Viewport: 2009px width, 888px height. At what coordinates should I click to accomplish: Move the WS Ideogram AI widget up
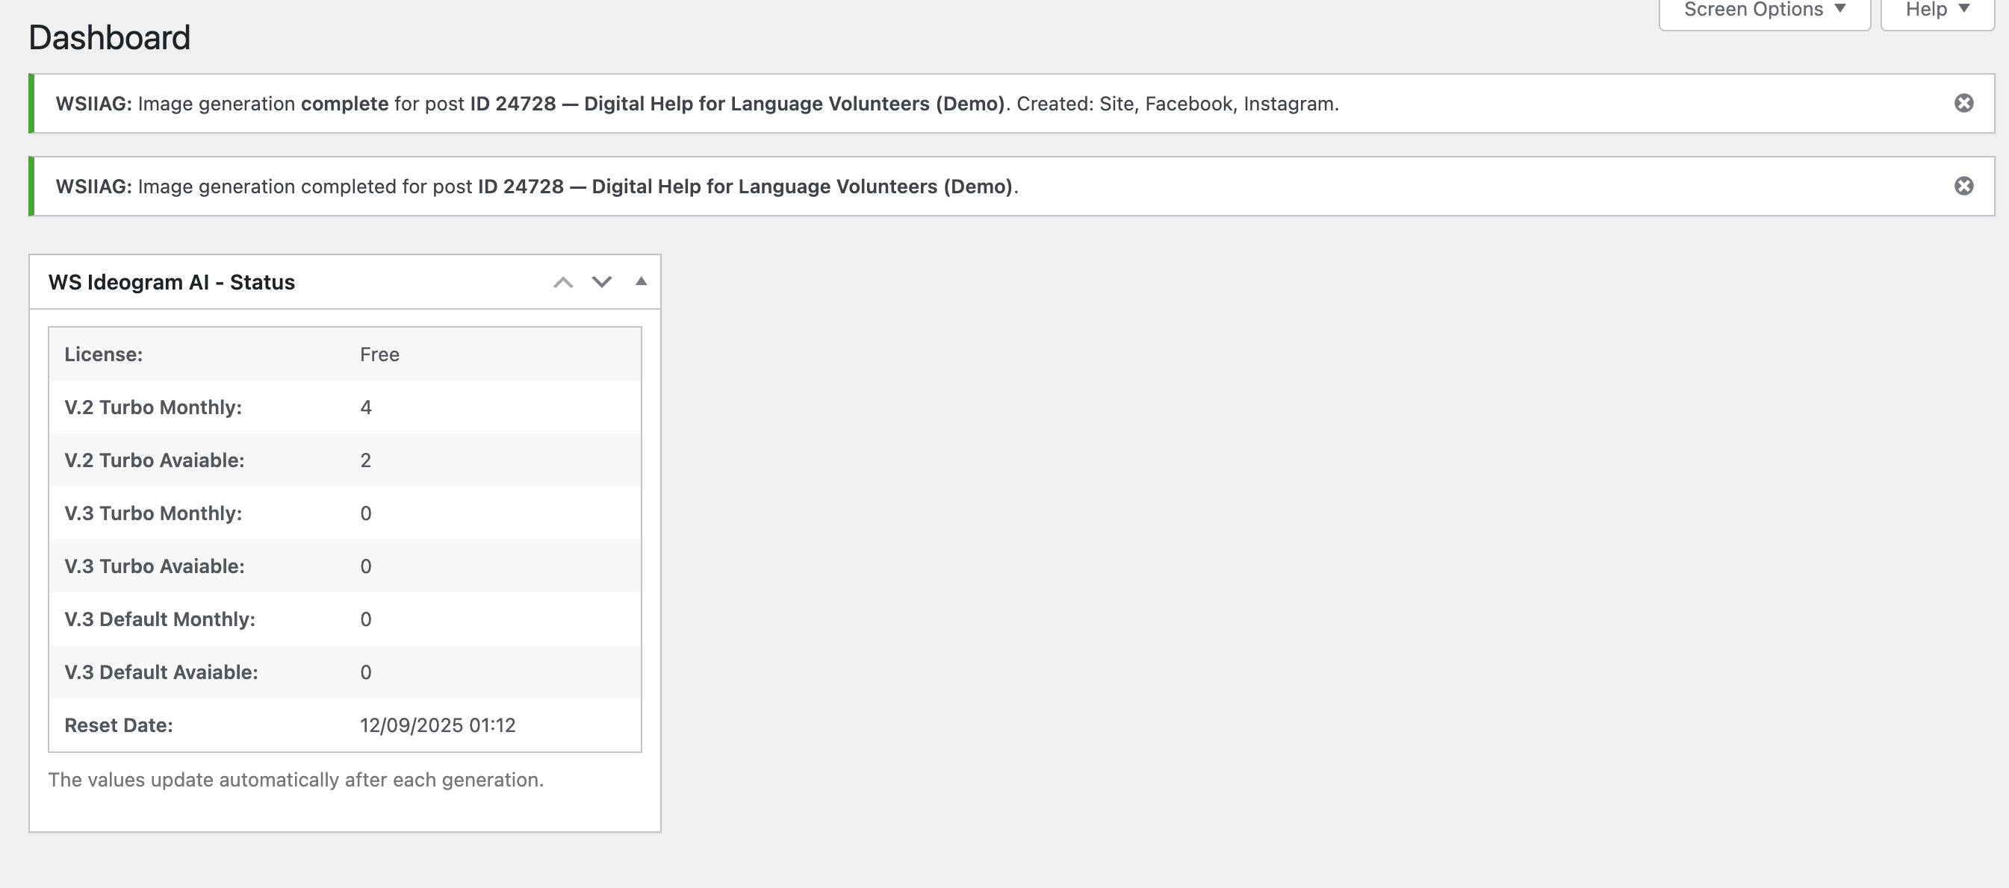(x=563, y=282)
